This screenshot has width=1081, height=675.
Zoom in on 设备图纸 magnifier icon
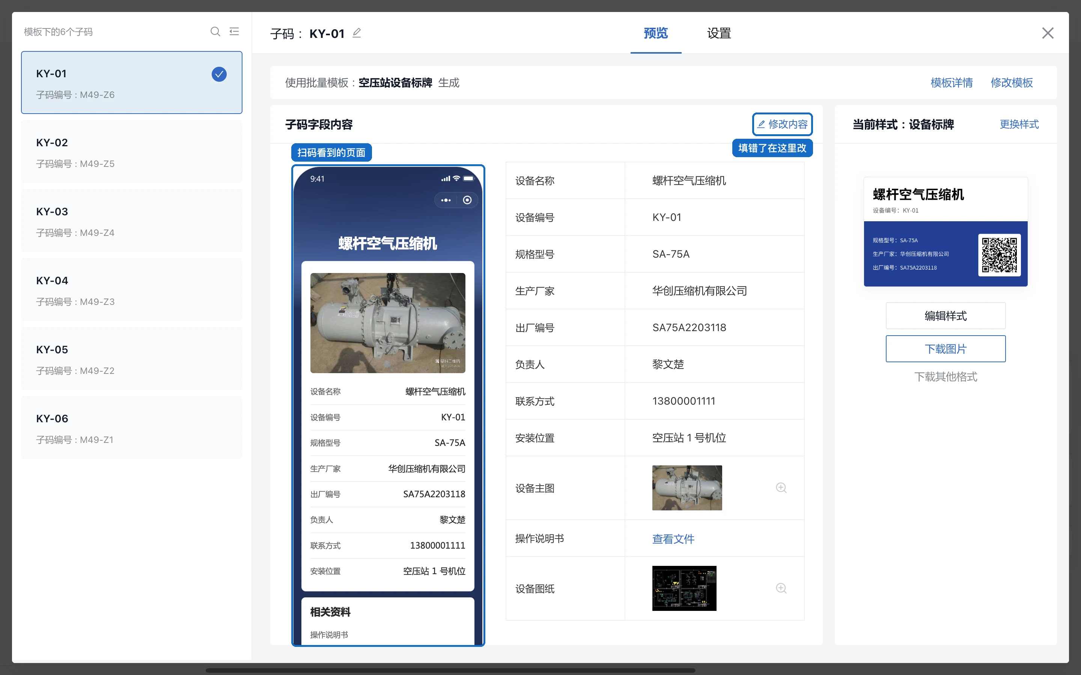(781, 588)
